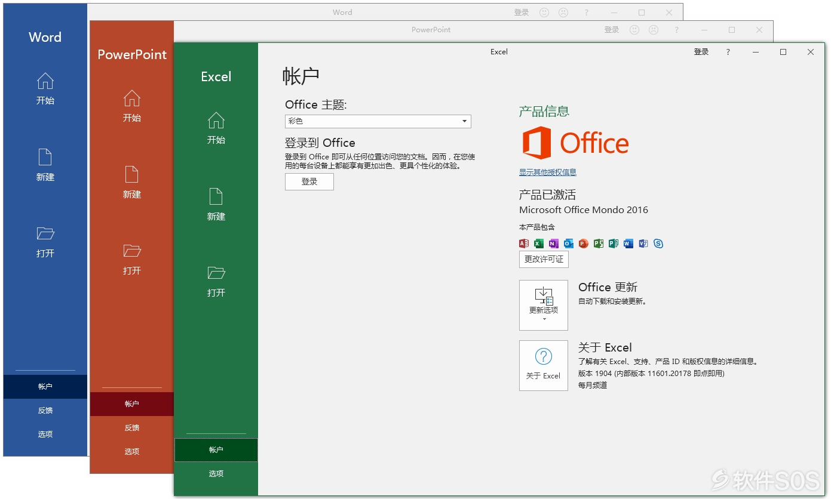
Task: Click the 登录 button under 登录到 Office
Action: (x=309, y=182)
